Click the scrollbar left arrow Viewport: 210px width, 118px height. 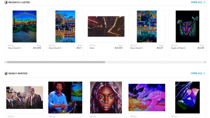[x=6, y=62]
